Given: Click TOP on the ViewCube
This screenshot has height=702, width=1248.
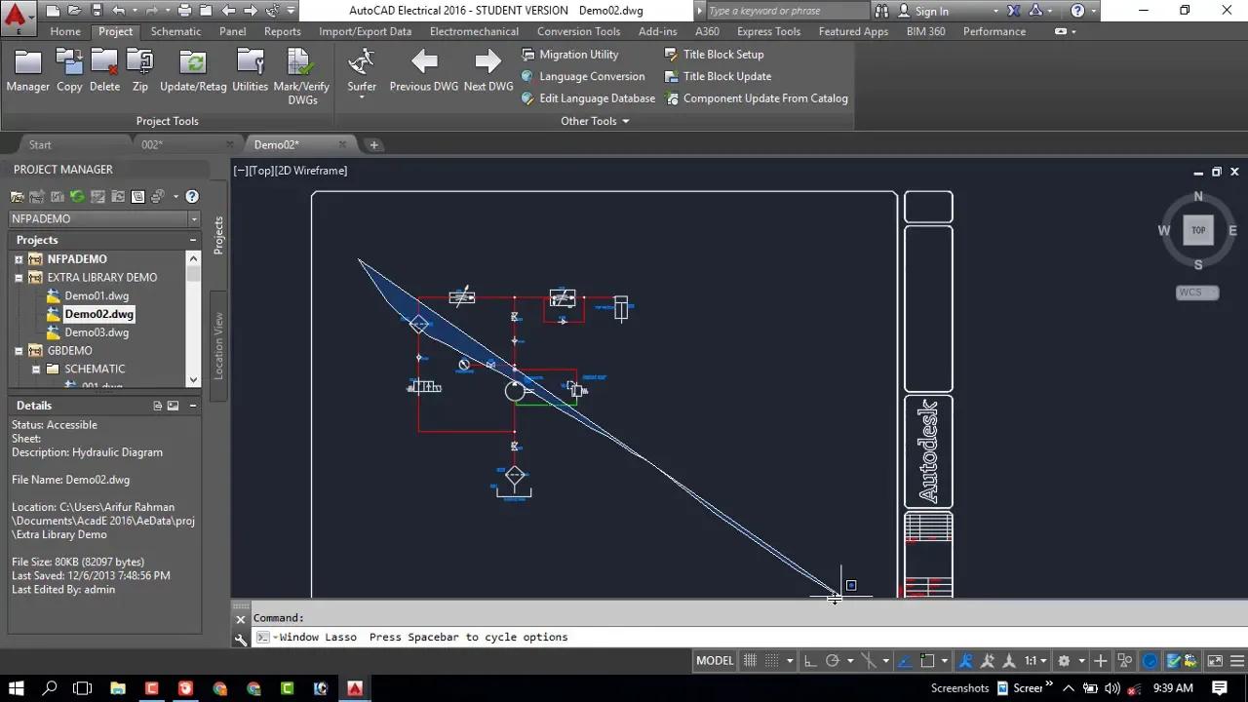Looking at the screenshot, I should [x=1197, y=230].
